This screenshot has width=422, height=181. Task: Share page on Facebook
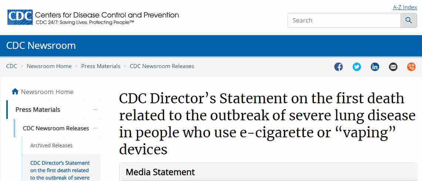[338, 67]
